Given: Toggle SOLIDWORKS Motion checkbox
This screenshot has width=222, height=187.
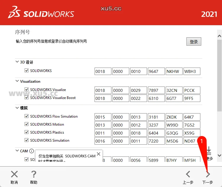Looking at the screenshot, I should [27, 124].
